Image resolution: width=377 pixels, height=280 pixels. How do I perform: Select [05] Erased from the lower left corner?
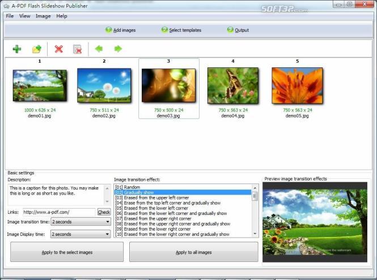[x=183, y=208]
